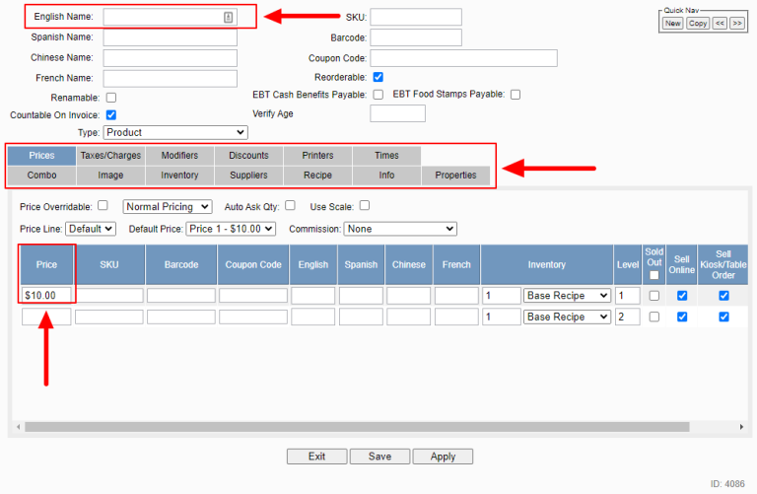Click the autofill icon in English Name field
757x494 pixels.
tap(228, 17)
